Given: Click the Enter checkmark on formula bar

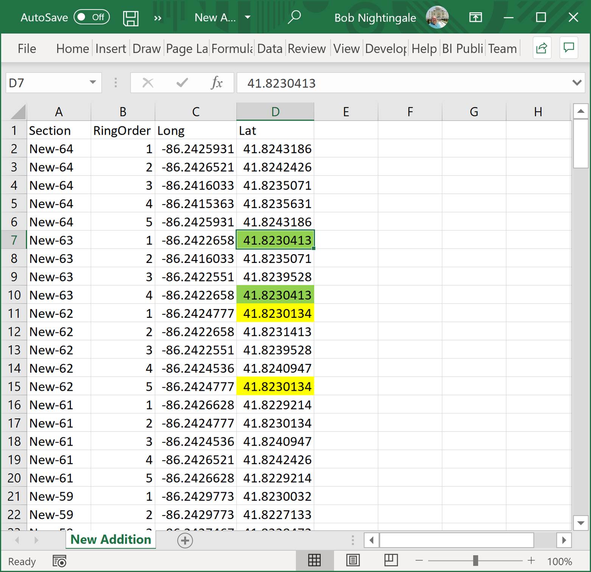Looking at the screenshot, I should pos(182,83).
